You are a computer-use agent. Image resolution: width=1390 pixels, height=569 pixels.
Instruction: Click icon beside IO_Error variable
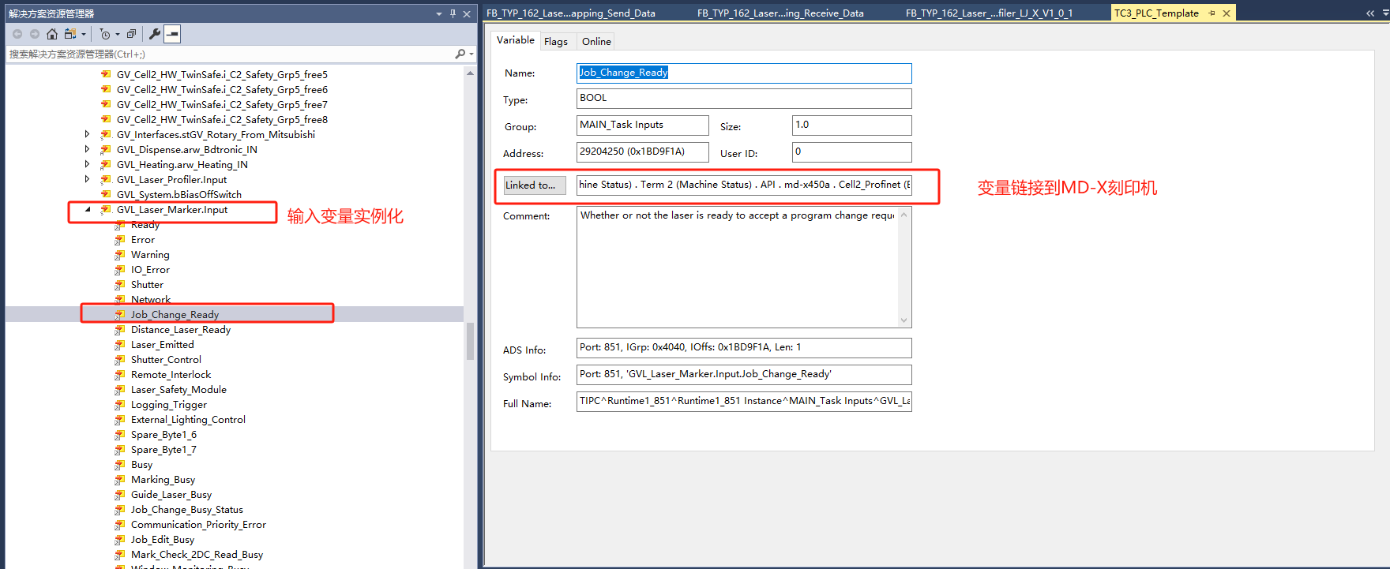[x=120, y=269]
